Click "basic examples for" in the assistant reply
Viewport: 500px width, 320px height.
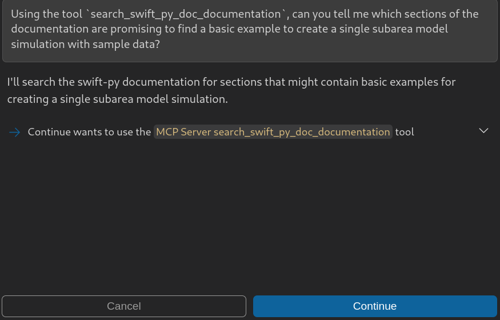pos(410,82)
